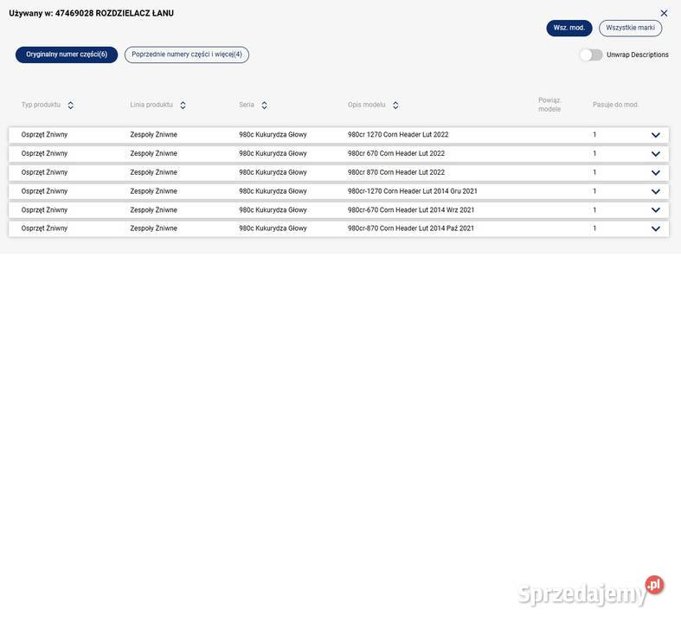Sort by 'Seria' arrows icon
The image size is (681, 623).
(264, 105)
